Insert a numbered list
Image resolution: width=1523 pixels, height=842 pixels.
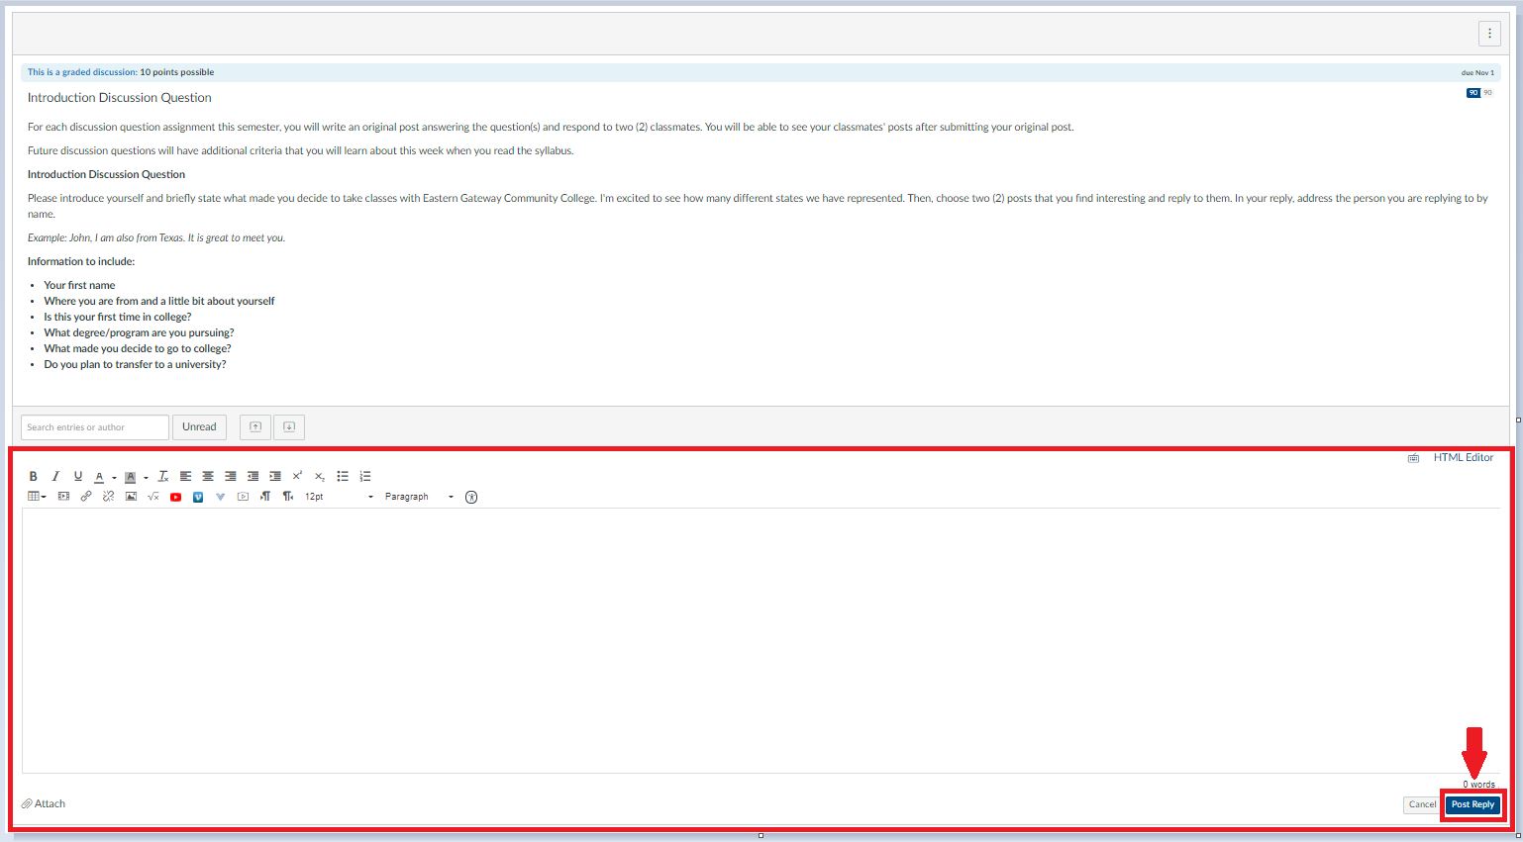[365, 476]
